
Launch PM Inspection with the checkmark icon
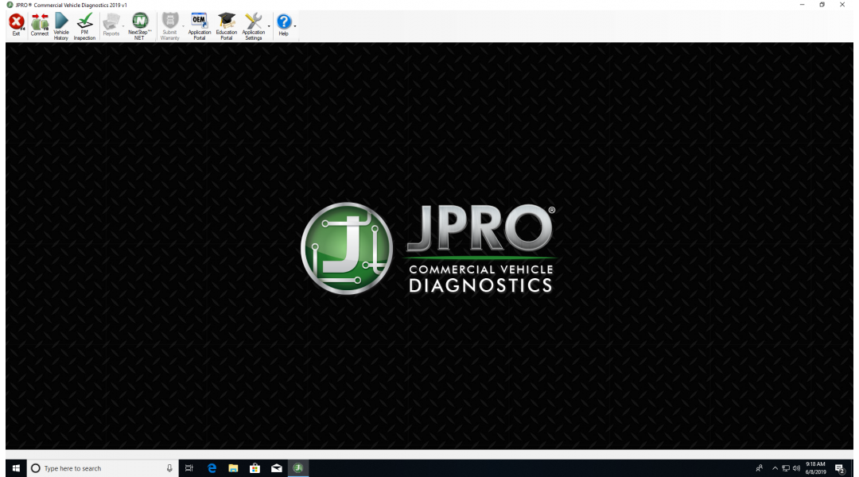[x=84, y=26]
